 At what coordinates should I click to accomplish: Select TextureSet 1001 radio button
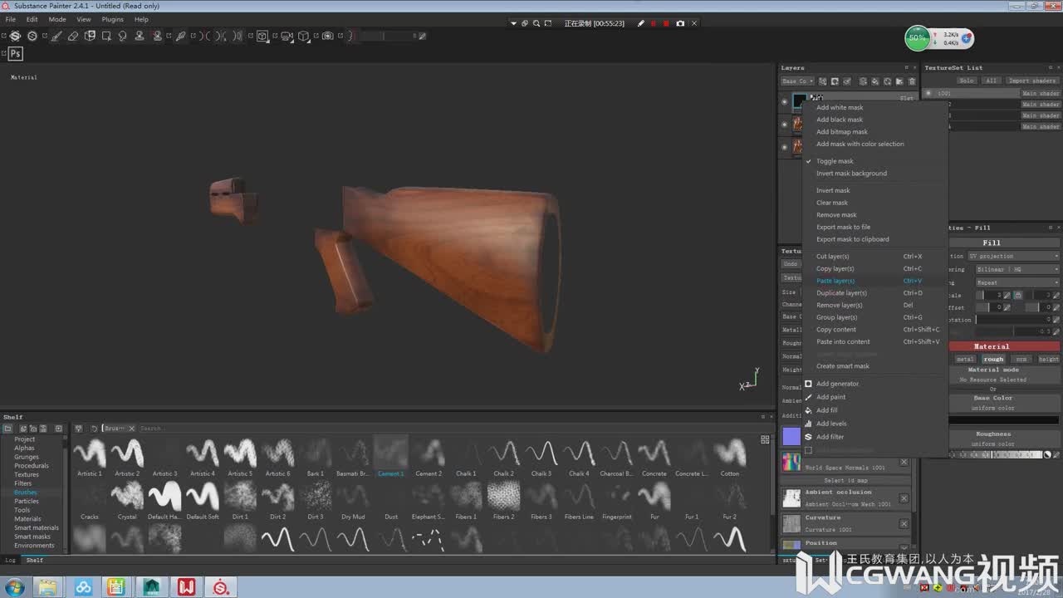[928, 93]
